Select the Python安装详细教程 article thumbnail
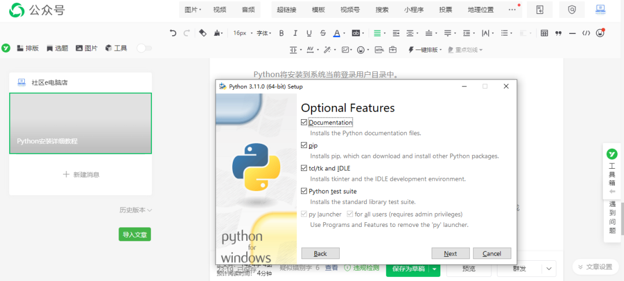624x281 pixels. 80,123
